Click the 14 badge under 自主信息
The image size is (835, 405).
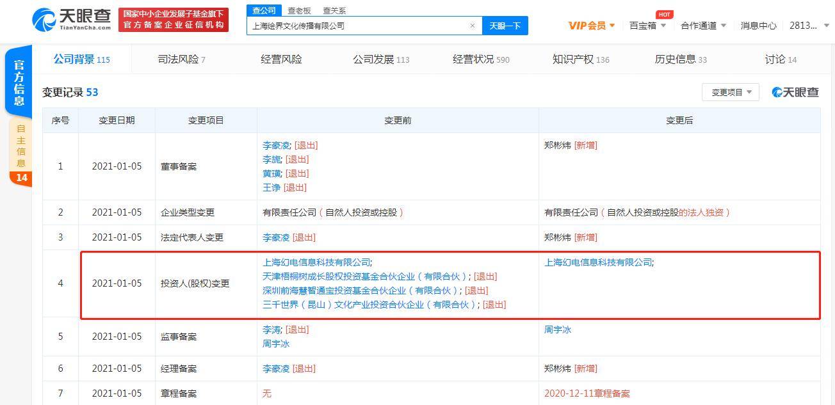(22, 178)
